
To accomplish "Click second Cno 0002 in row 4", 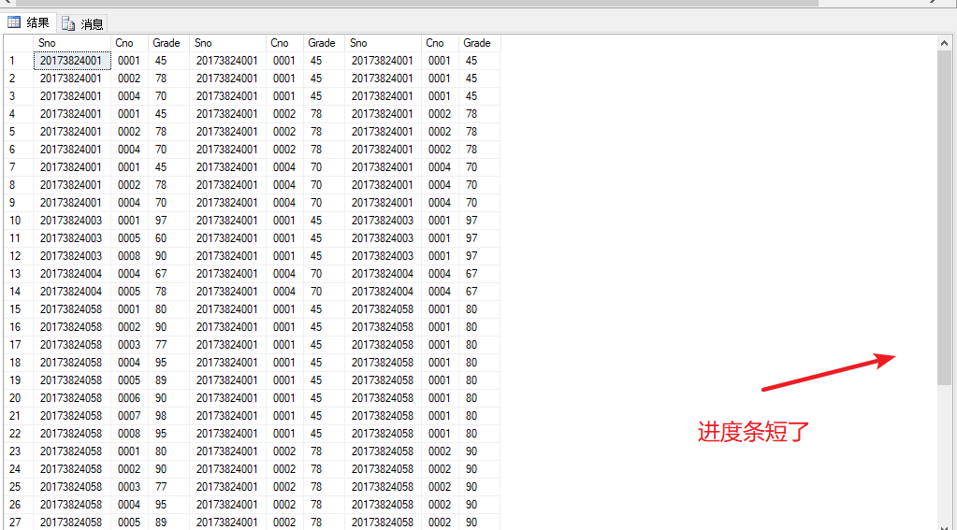I will coord(285,113).
